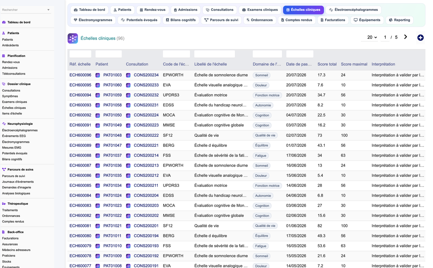Click the Réf. échelle filter field
This screenshot has width=433, height=268.
80,54
